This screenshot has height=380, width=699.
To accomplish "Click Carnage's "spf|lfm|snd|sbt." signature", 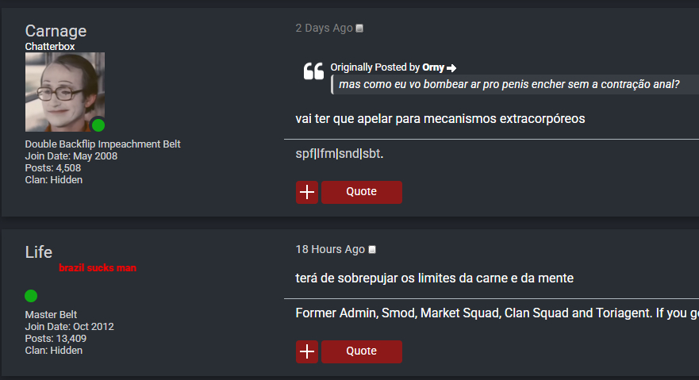I will click(339, 153).
